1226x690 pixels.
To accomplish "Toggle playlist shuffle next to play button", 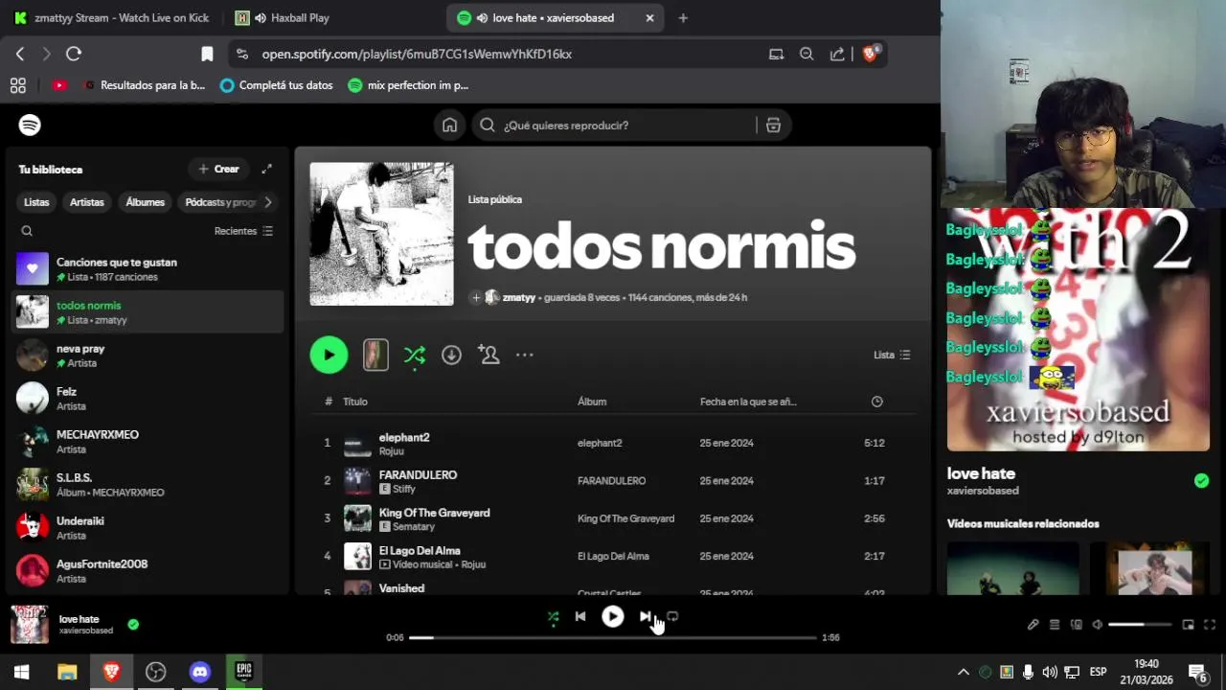I will tap(414, 355).
